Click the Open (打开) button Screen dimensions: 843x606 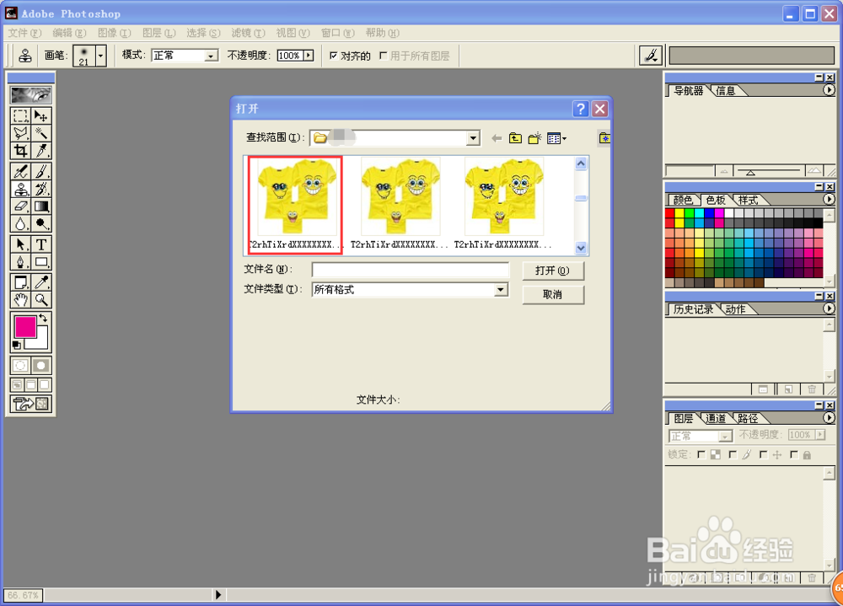pyautogui.click(x=553, y=271)
